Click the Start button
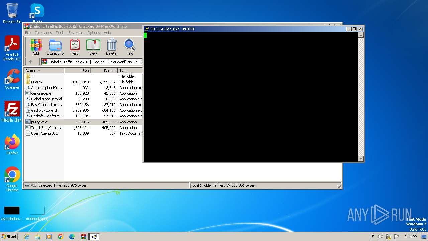This screenshot has height=241, width=428. click(9, 236)
